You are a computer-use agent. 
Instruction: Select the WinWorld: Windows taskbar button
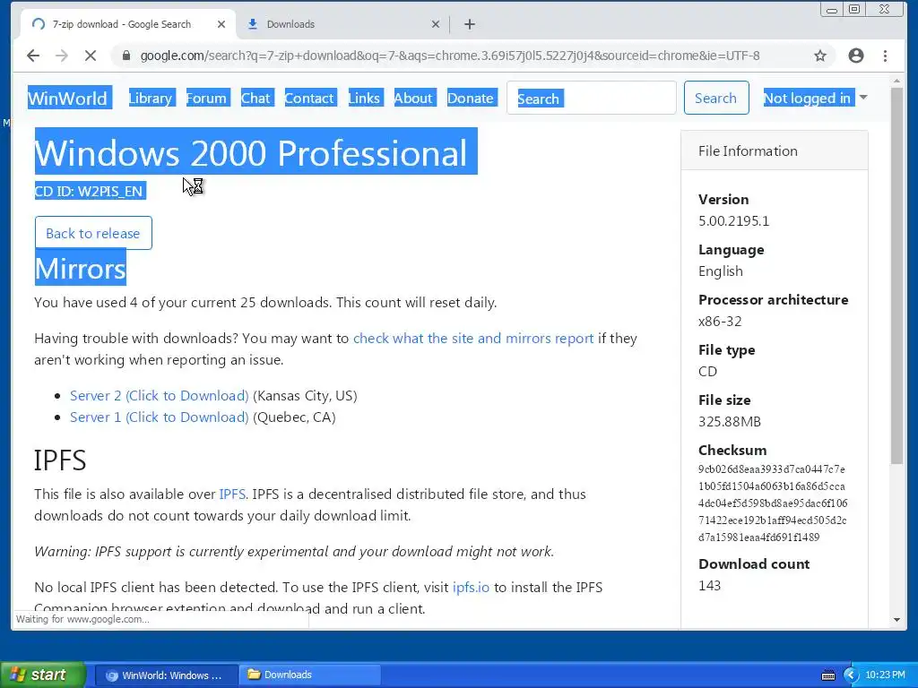(166, 675)
